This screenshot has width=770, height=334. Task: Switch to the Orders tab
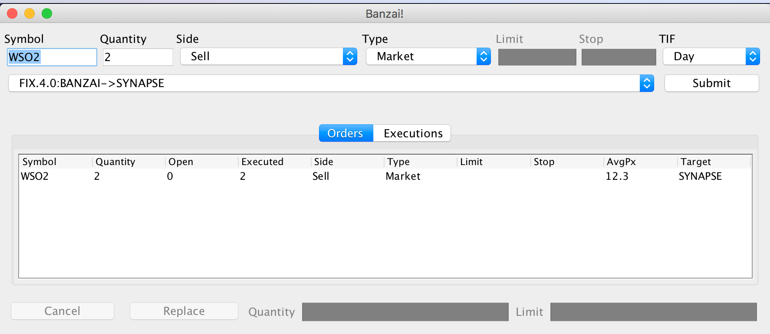point(346,133)
